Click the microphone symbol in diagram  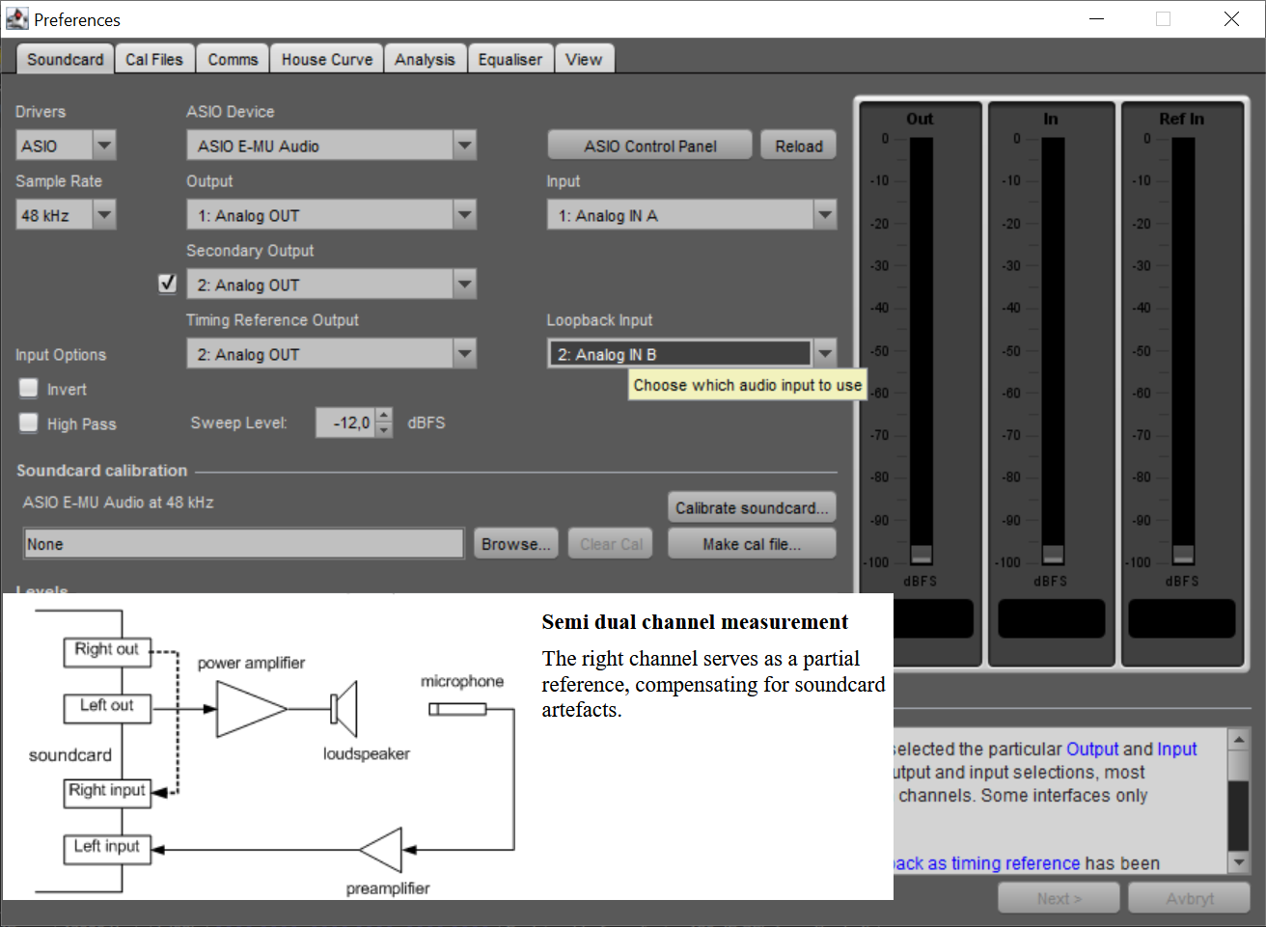click(x=457, y=709)
